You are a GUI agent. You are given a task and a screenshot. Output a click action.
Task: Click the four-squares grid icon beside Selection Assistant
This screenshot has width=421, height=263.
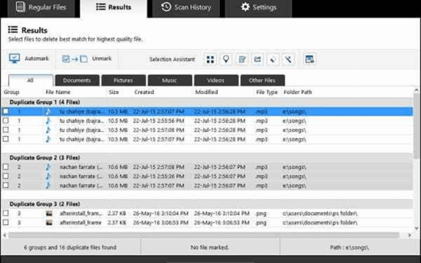click(210, 59)
